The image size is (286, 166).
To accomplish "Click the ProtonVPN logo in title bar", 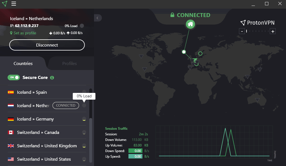I will coord(4,4).
